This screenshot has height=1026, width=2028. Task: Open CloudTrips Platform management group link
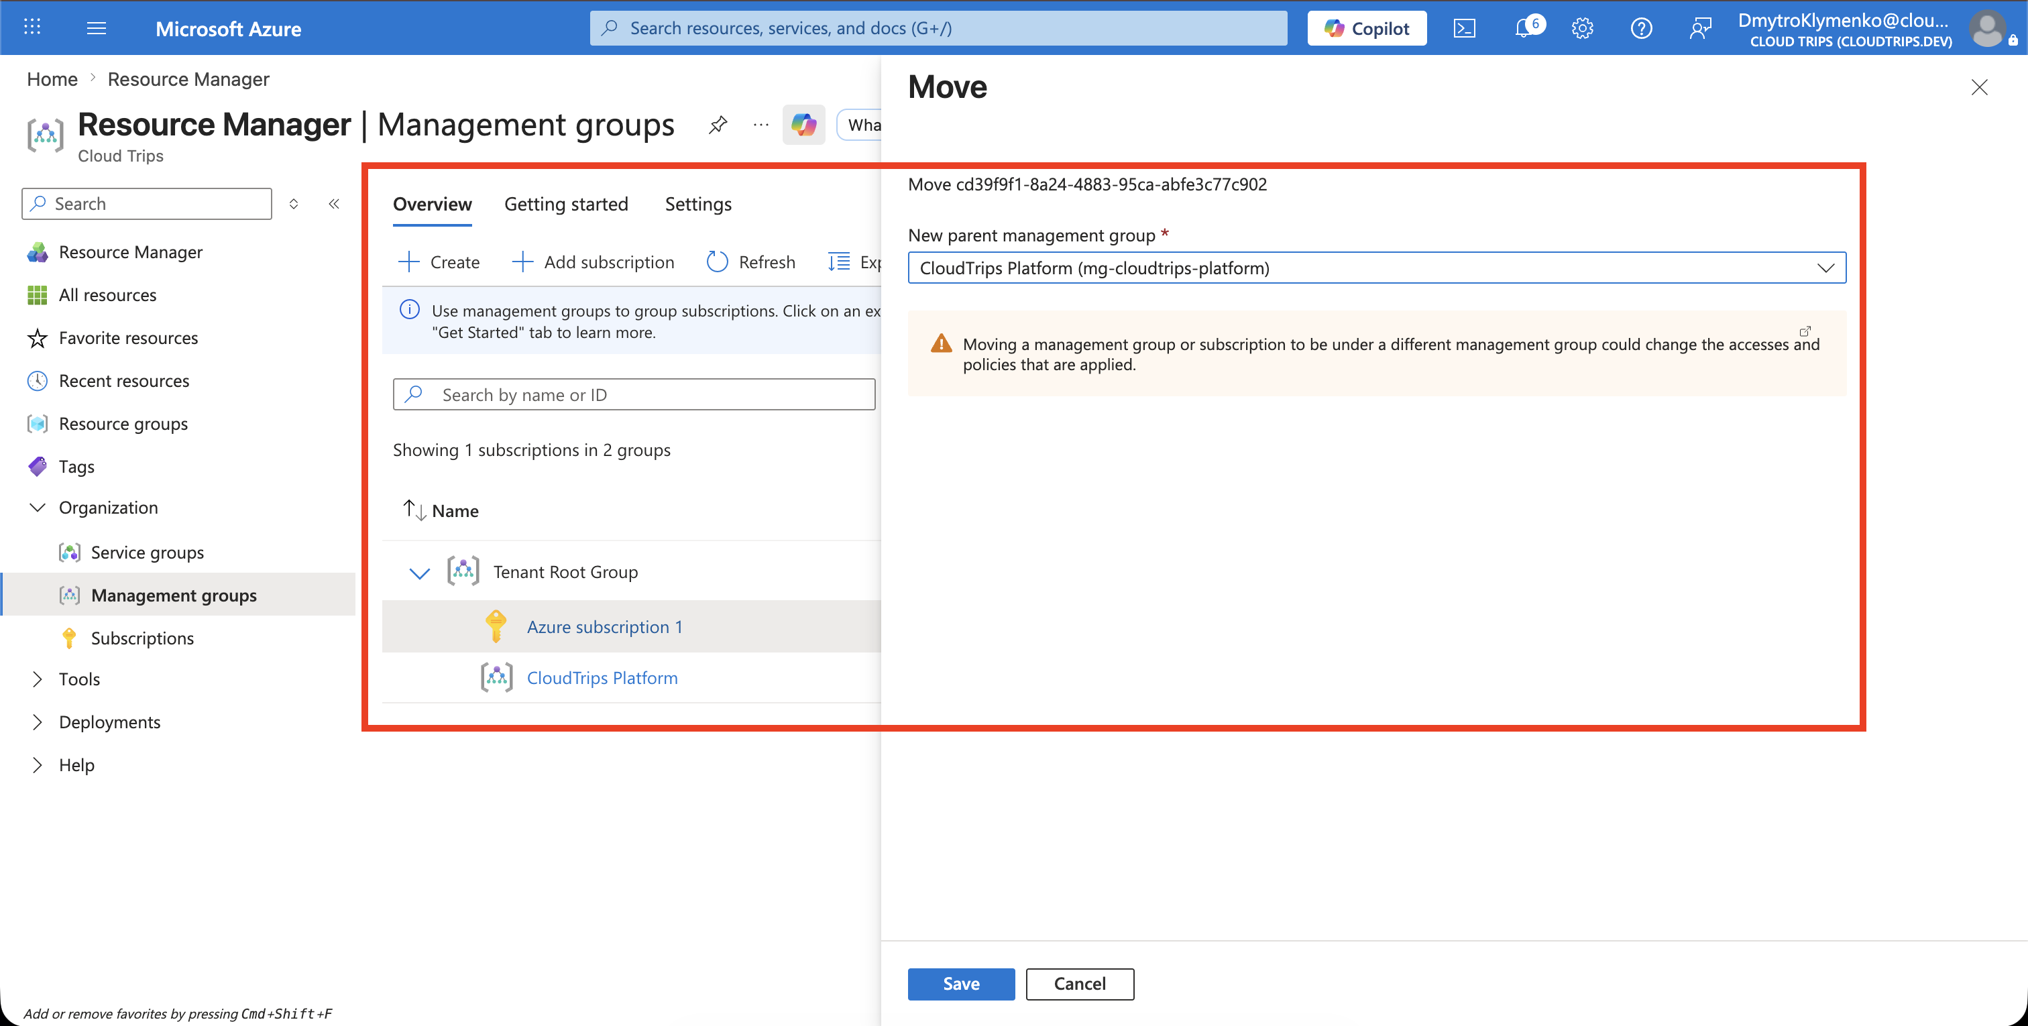coord(602,679)
